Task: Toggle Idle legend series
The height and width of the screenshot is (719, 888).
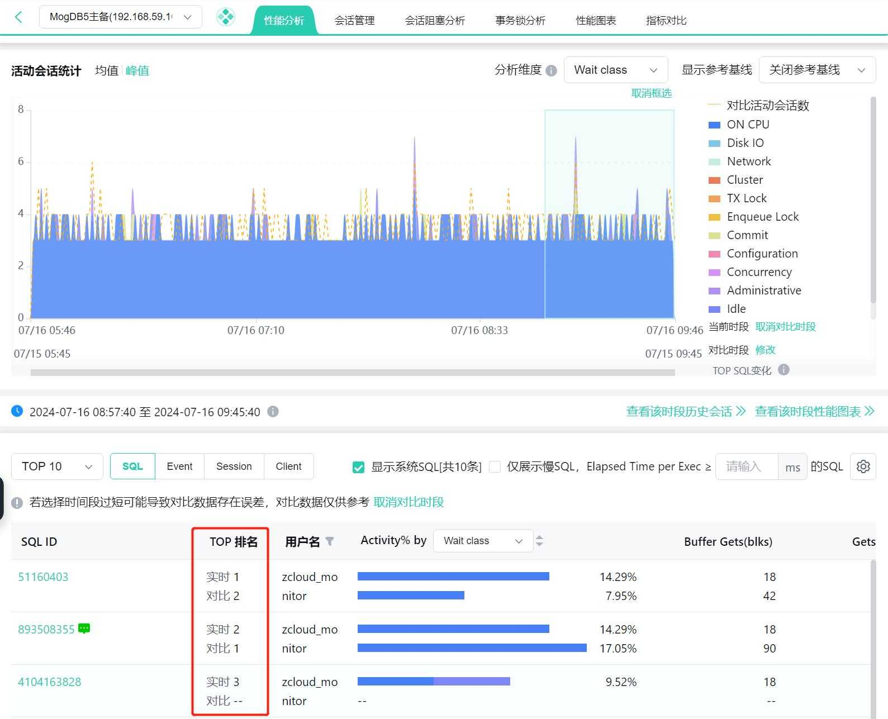Action: pos(727,309)
